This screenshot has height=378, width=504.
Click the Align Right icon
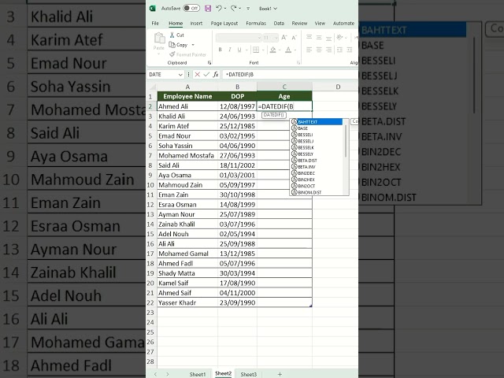[329, 50]
